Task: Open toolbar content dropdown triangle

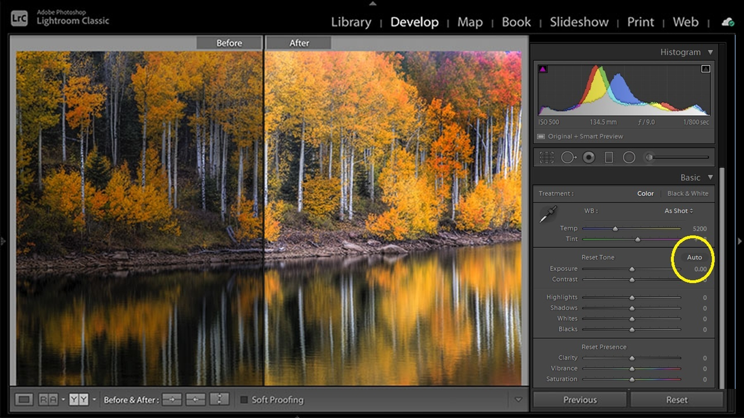Action: (x=518, y=399)
